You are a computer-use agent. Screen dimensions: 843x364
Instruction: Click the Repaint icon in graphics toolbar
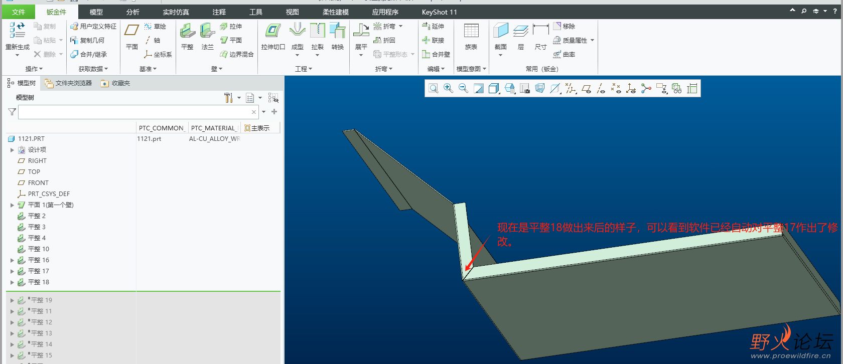click(x=479, y=89)
